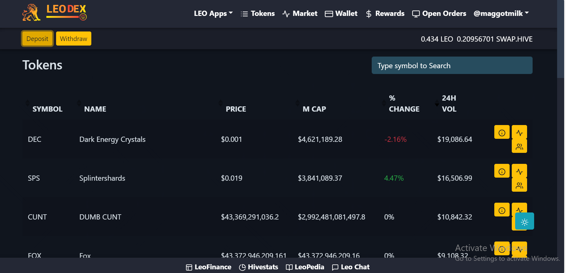Click the $4,621,189.28 market cap value
566x273 pixels.
[320, 139]
